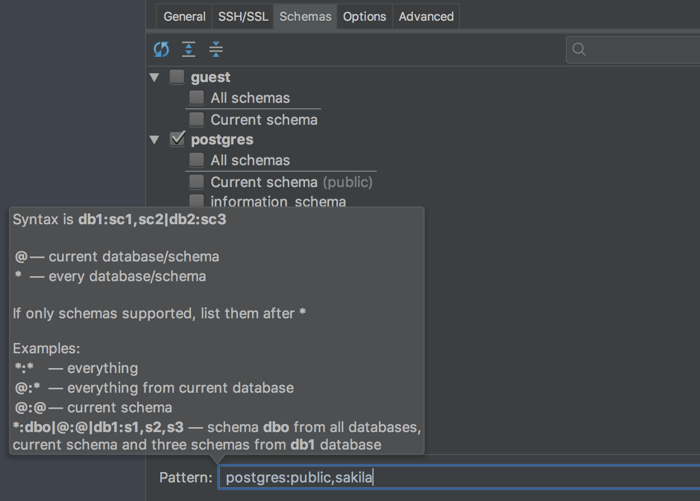700x501 pixels.
Task: Switch to the General tab
Action: click(184, 16)
